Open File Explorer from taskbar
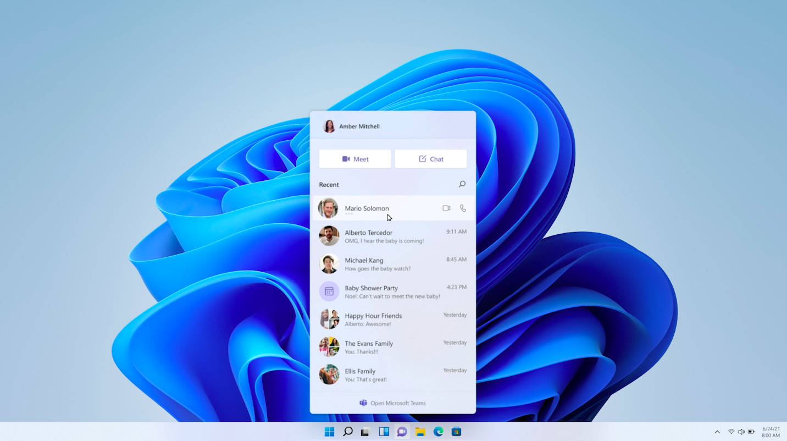This screenshot has width=787, height=441. (x=420, y=432)
